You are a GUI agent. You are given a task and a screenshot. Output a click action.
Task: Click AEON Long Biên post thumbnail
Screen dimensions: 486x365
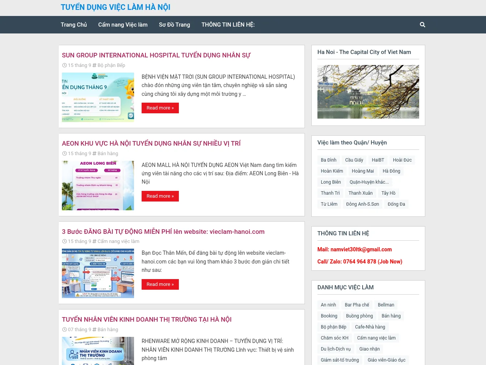coord(98,186)
